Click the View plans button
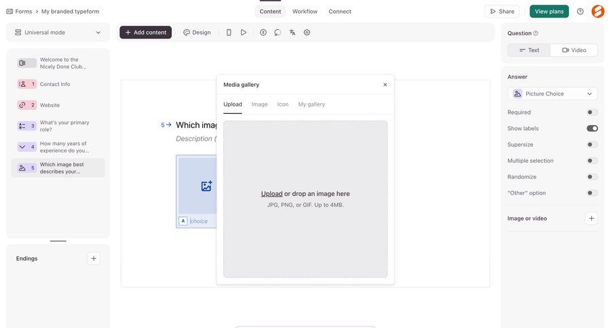 (549, 12)
